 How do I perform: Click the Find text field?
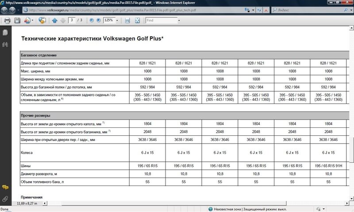(x=162, y=20)
